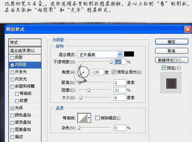This screenshot has height=142, width=192.
Task: Click the 距离 distance slider handle
Action: pos(80,82)
